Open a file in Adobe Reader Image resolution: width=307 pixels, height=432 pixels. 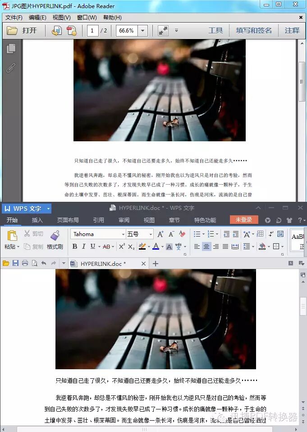tap(22, 30)
